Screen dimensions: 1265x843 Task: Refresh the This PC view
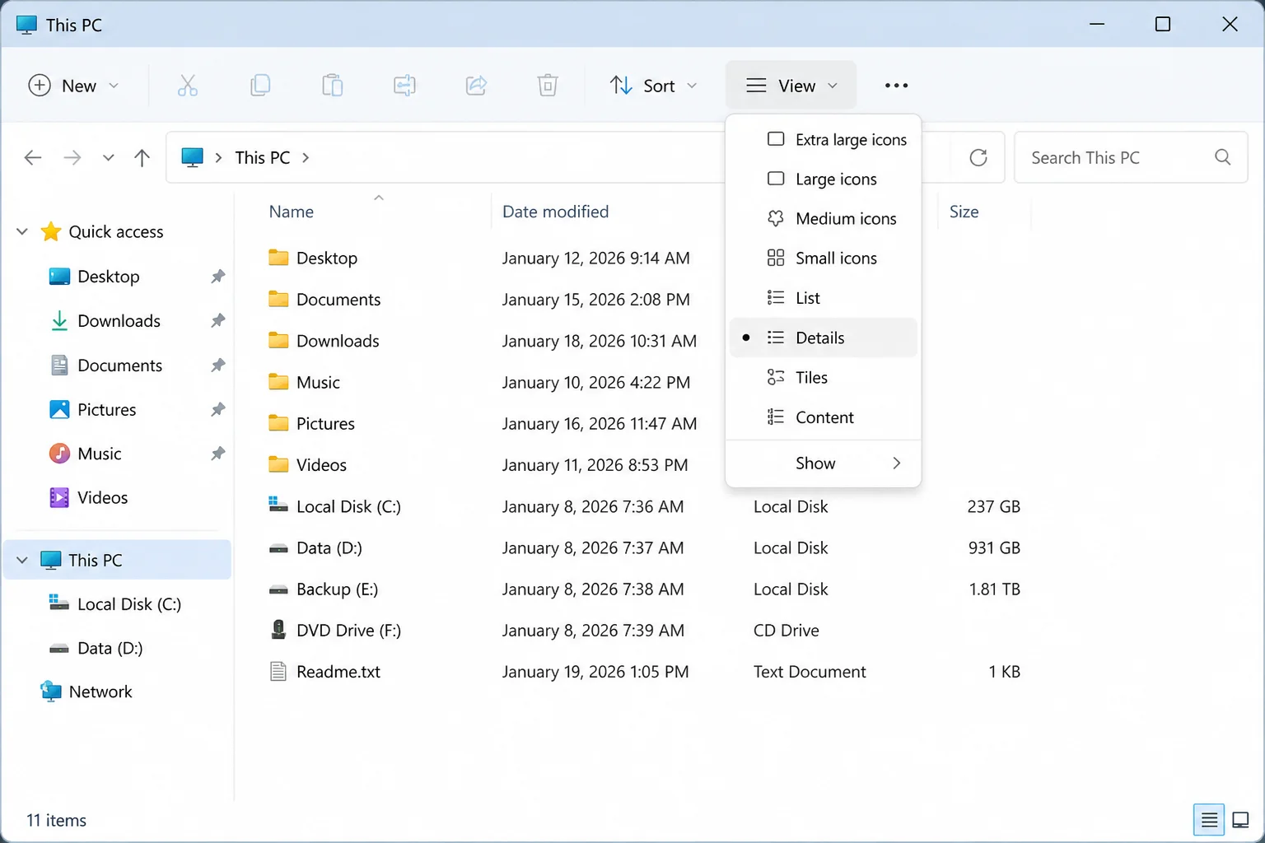click(x=978, y=157)
